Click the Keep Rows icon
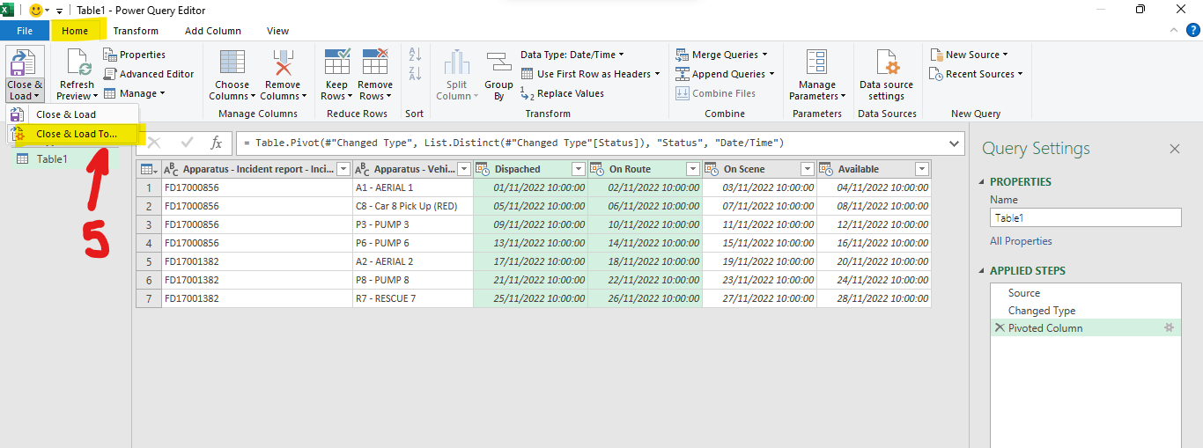Screen dimensions: 1203x448 [337, 63]
